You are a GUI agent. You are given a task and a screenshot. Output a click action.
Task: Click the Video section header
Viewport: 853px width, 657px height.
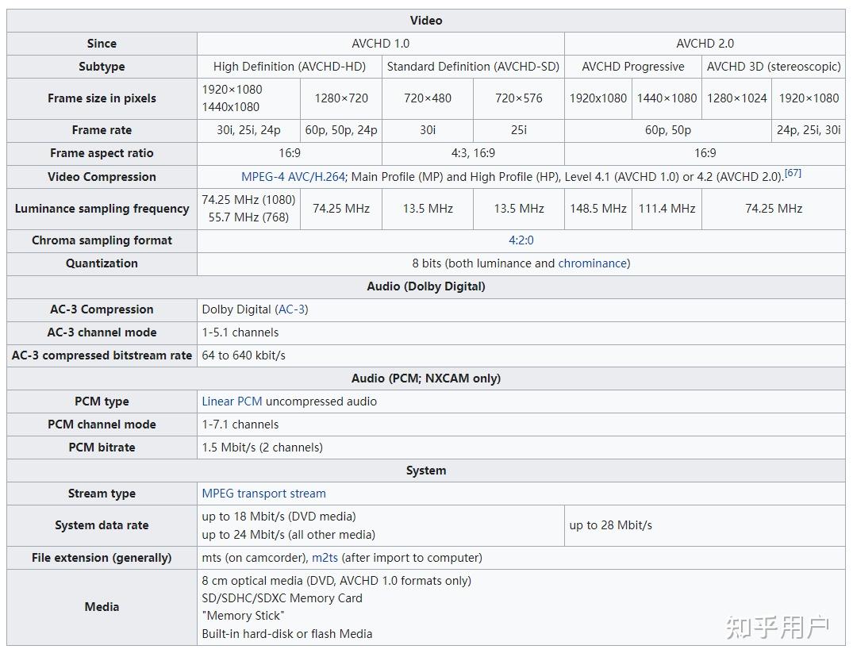click(426, 21)
